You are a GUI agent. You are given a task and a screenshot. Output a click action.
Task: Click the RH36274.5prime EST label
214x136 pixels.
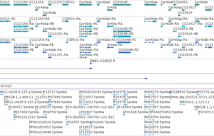tap(157, 92)
